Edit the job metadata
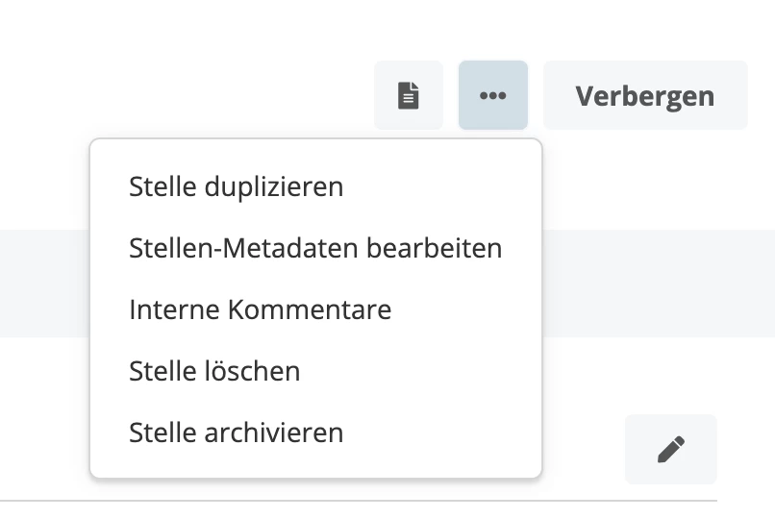The image size is (775, 519). pyautogui.click(x=315, y=248)
